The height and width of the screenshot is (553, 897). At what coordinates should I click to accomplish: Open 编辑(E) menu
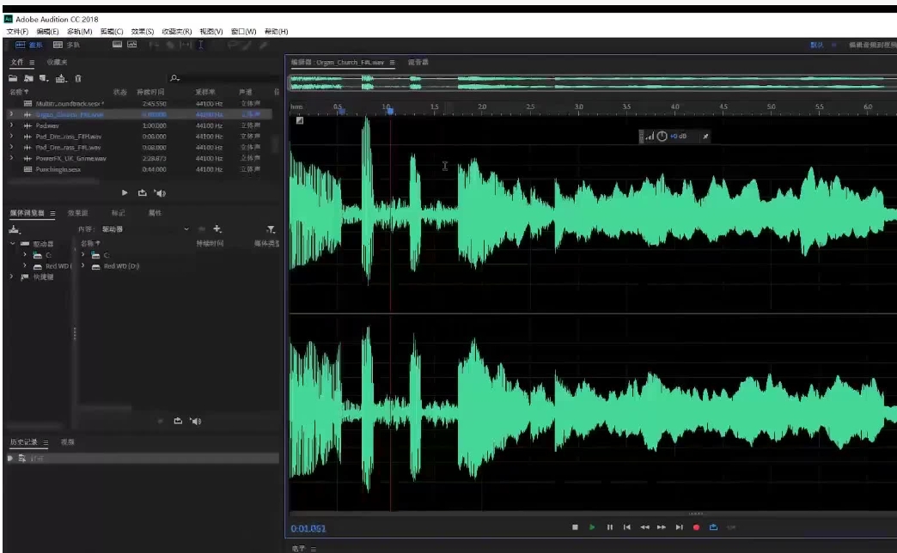pyautogui.click(x=47, y=32)
